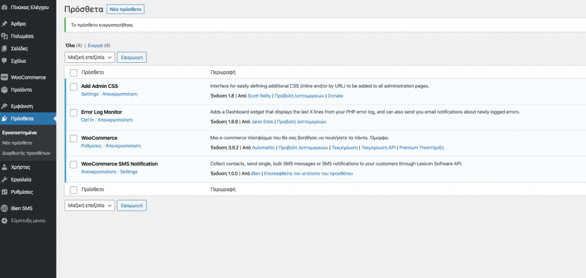Click the top Εφαρμογή button

pos(132,58)
